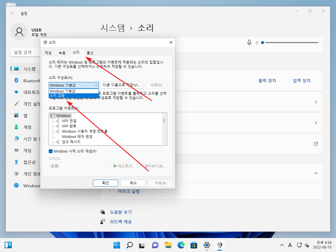Viewport: 336px width, 252px height.
Task: Select the 소리 없음 option in dropdown list
Action: (x=73, y=96)
